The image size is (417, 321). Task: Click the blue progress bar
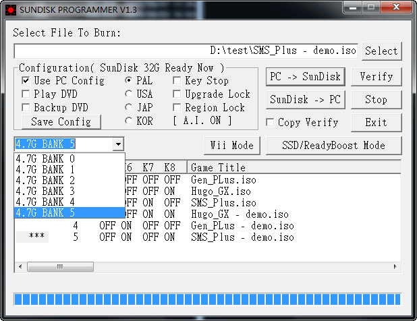point(207,299)
